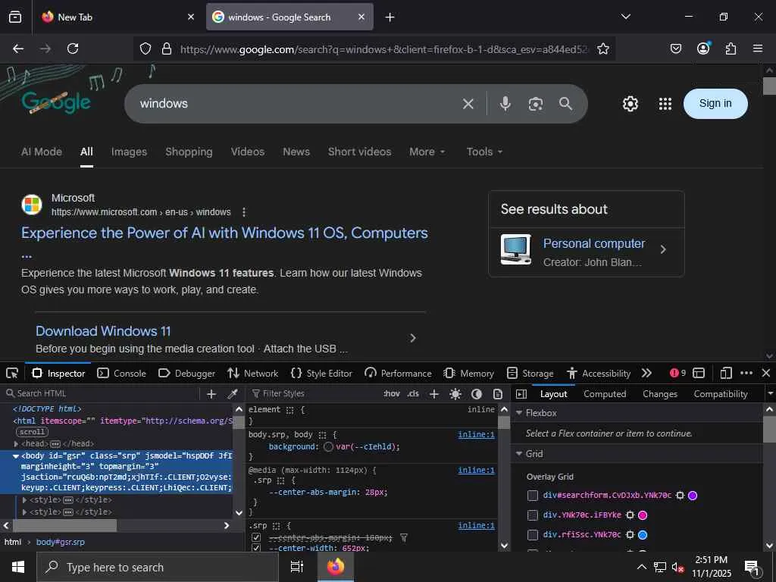The image size is (776, 582).
Task: Toggle the :hov pseudo-class panel
Action: (x=392, y=393)
